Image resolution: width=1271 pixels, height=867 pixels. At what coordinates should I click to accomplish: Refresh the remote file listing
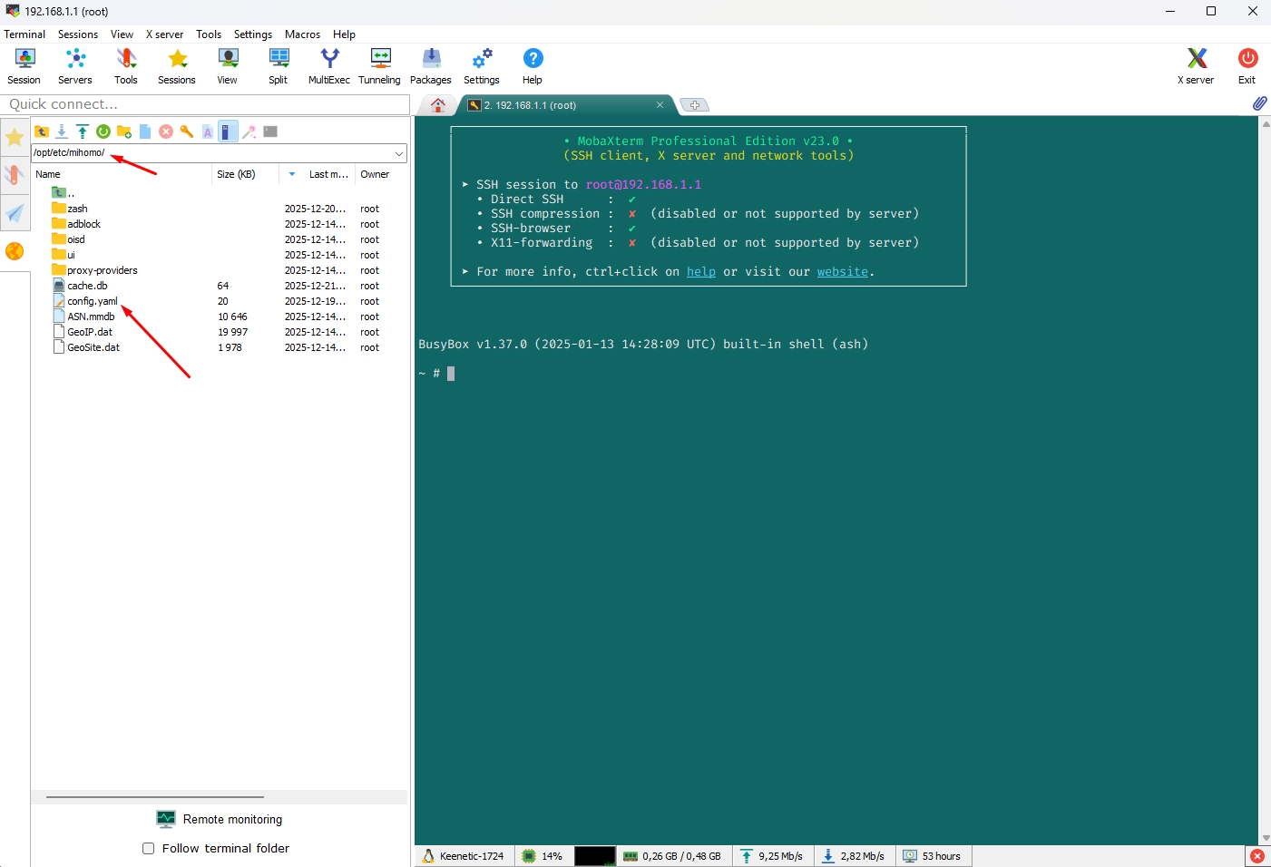tap(103, 132)
